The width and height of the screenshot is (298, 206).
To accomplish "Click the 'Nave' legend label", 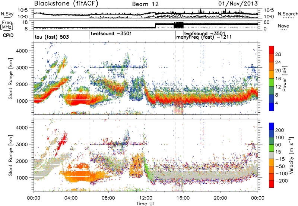I will (283, 26).
